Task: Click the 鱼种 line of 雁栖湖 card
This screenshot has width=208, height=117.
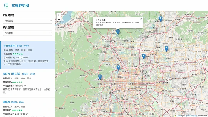Action: pyautogui.click(x=14, y=106)
